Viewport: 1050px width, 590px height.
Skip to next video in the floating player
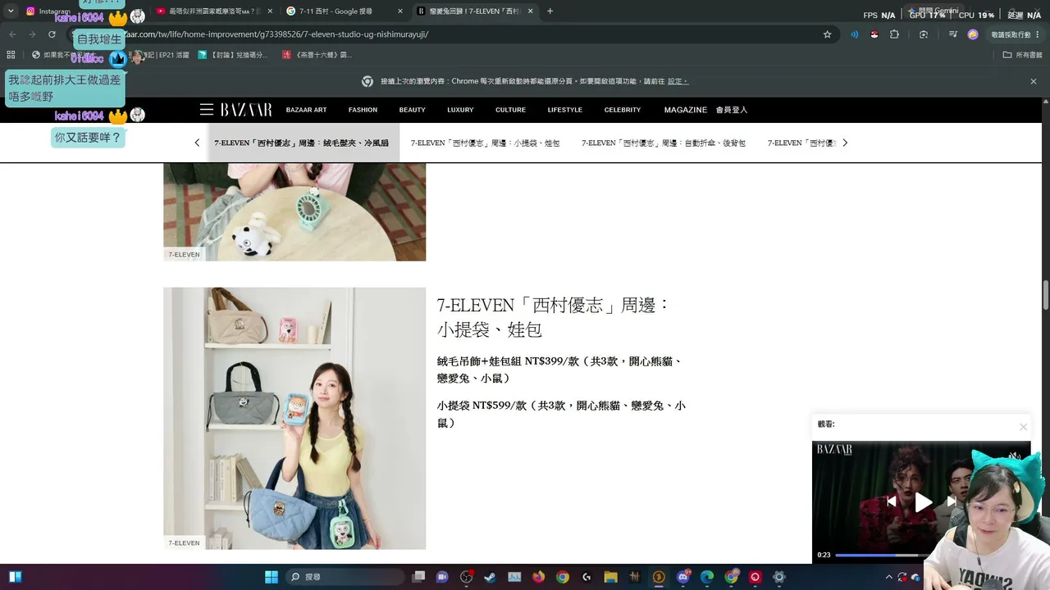tap(952, 501)
